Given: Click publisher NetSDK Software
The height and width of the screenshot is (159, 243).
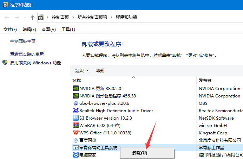Looking at the screenshot, I should [216, 118].
